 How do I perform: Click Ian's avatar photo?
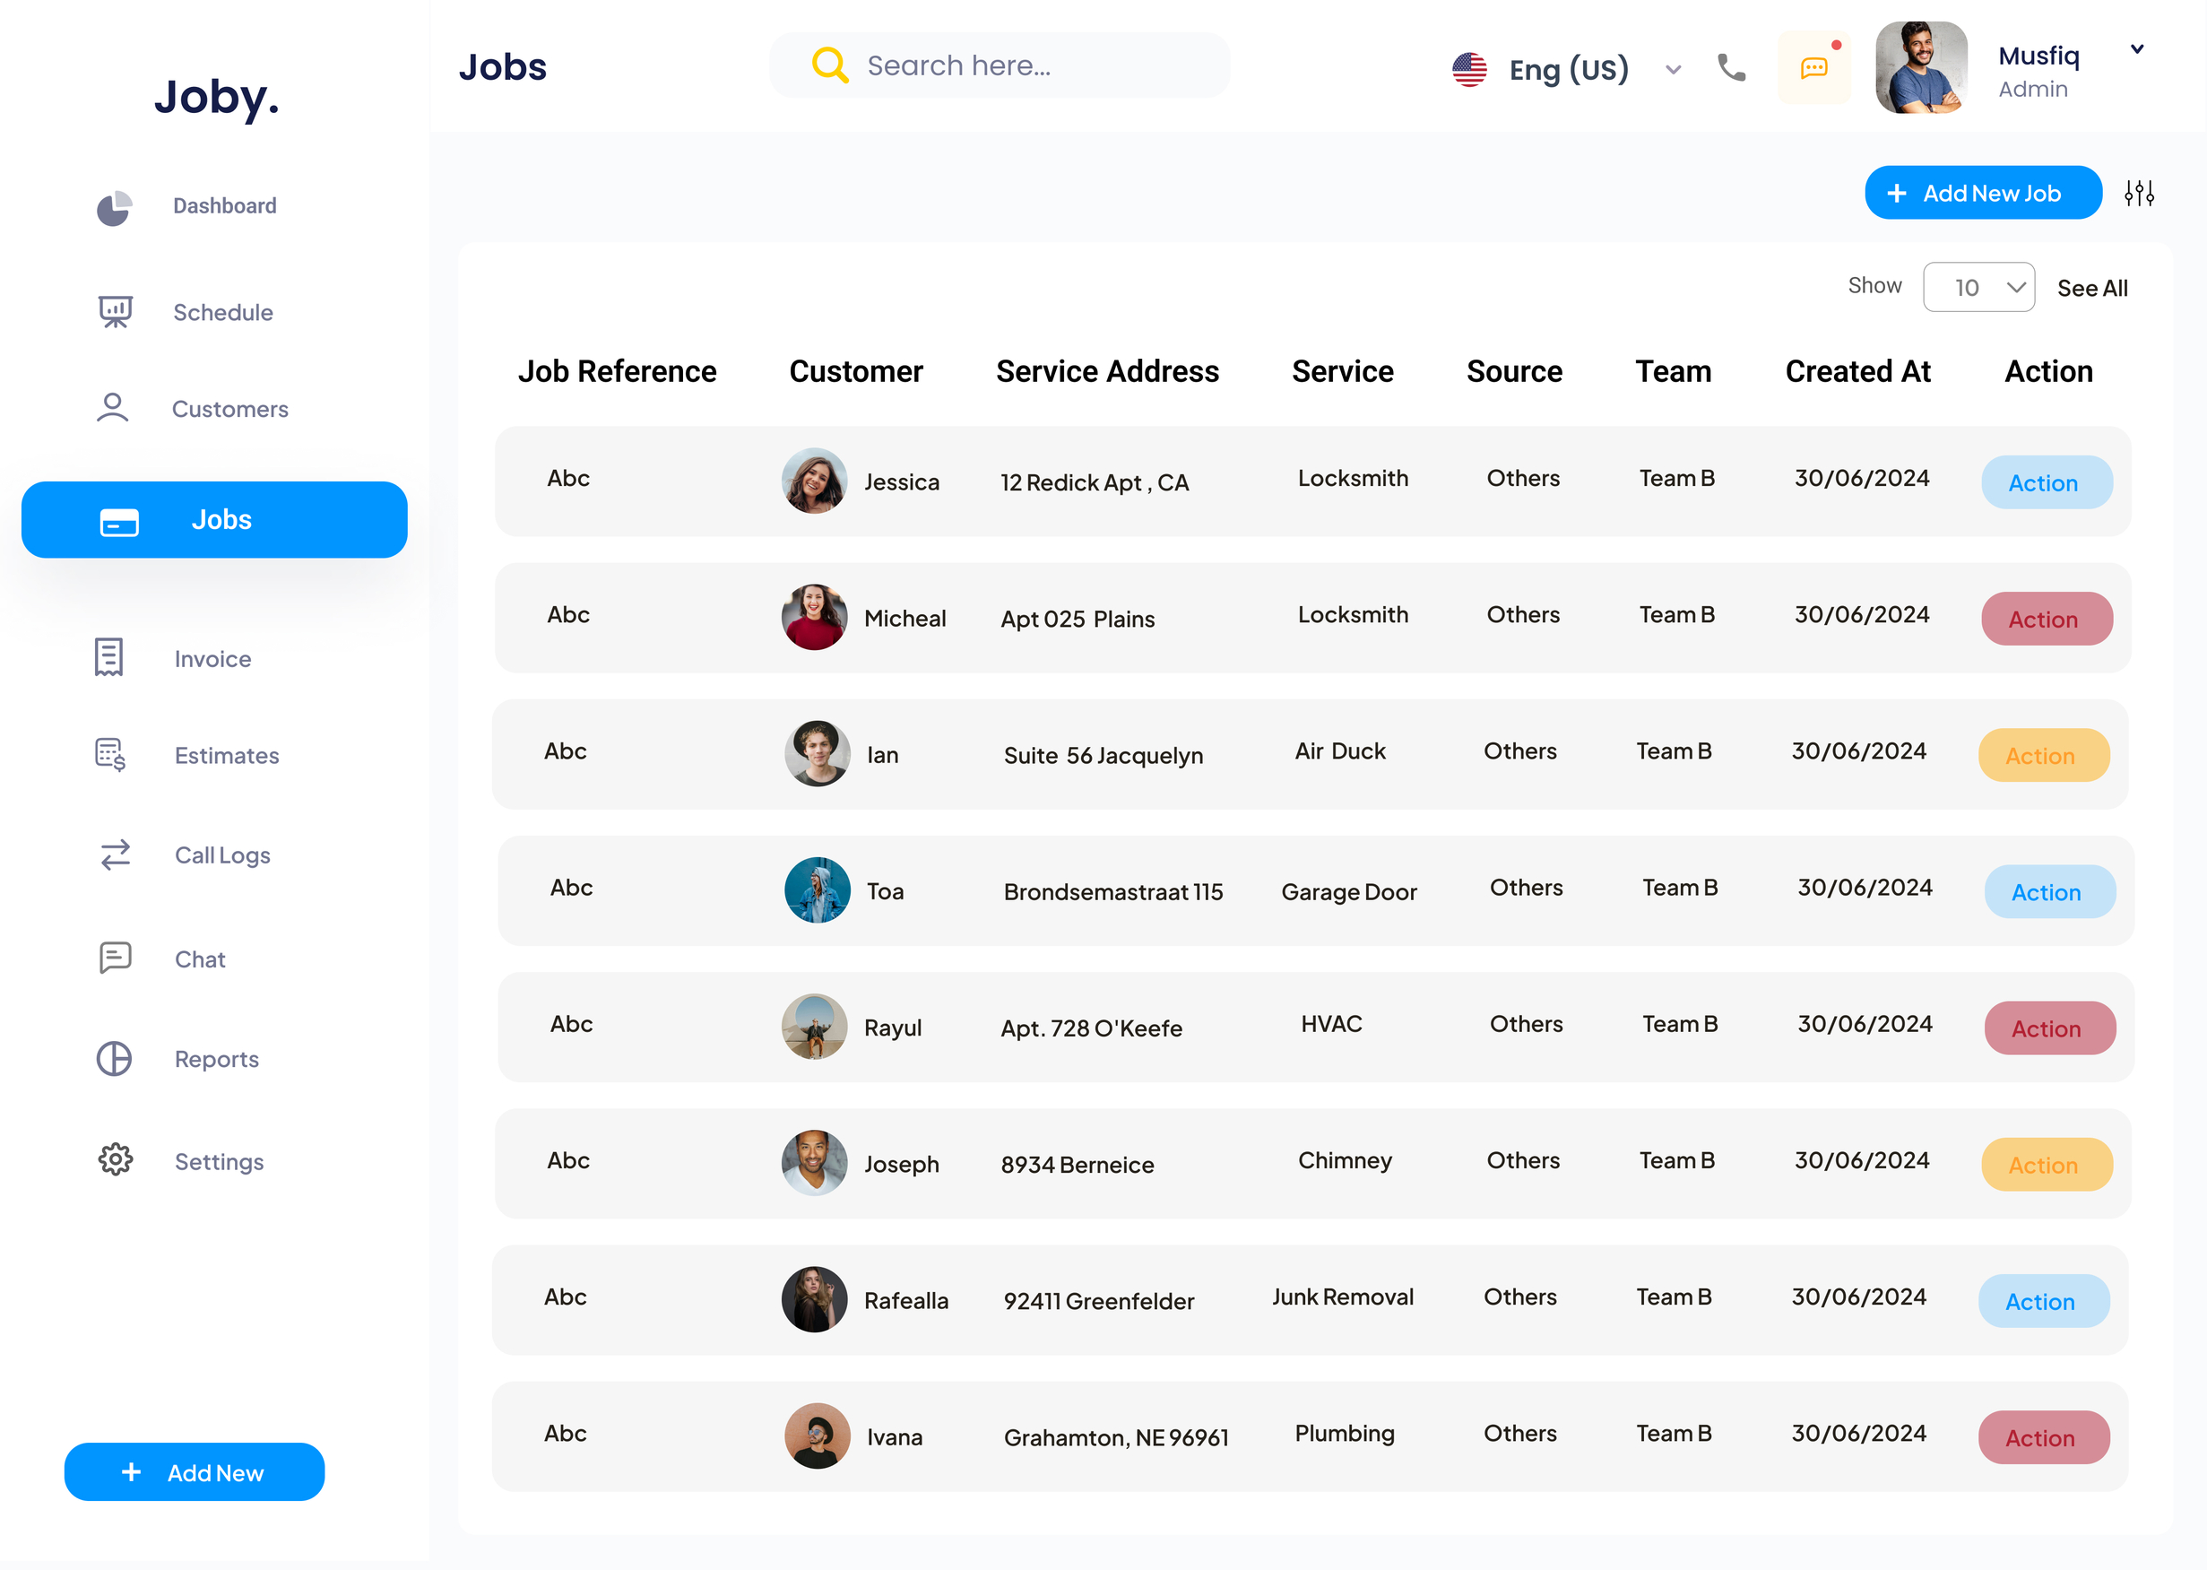coord(818,753)
